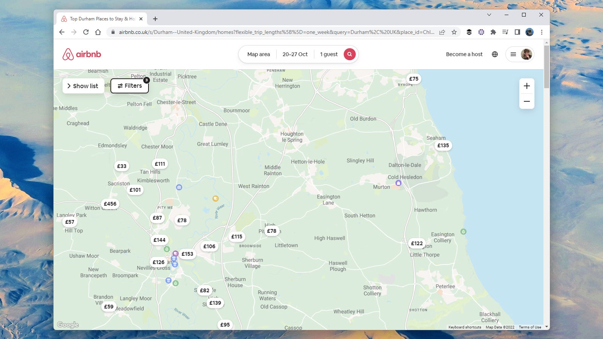Open Chrome's three-dot menu
Screen dimensions: 603x339
pyautogui.click(x=542, y=32)
